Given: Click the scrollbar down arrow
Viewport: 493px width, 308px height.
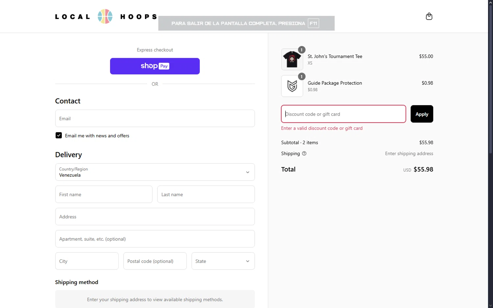Looking at the screenshot, I should point(490,306).
